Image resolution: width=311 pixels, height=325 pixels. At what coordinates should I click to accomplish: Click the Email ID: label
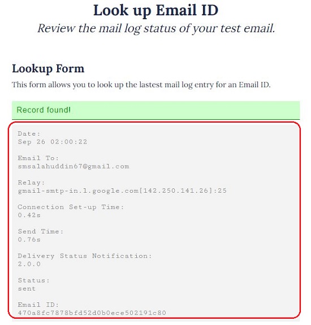38,305
